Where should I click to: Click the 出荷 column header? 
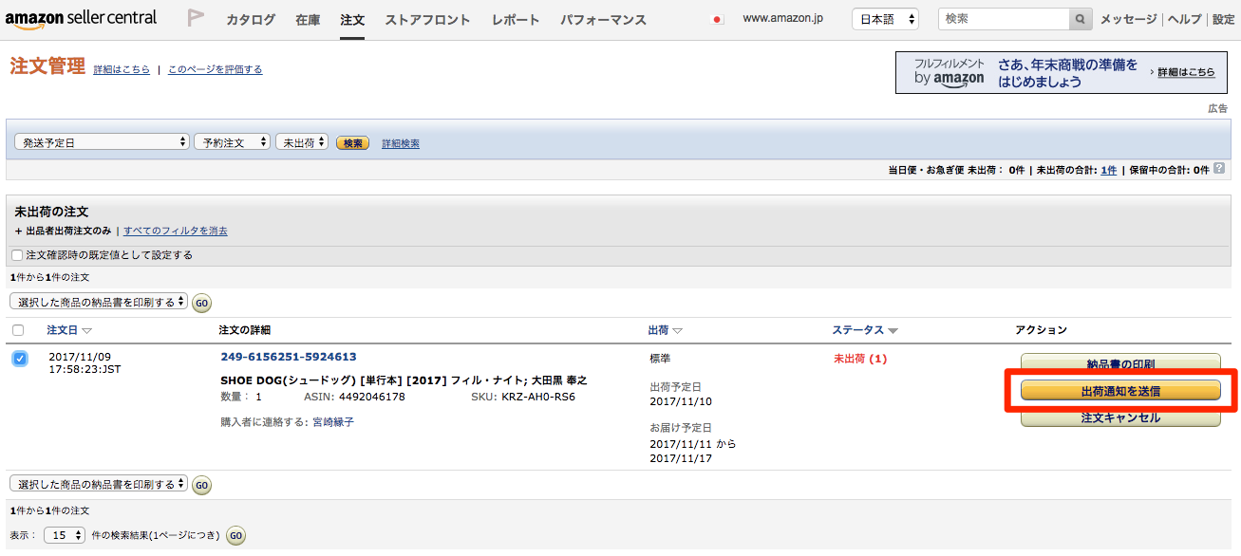click(658, 330)
